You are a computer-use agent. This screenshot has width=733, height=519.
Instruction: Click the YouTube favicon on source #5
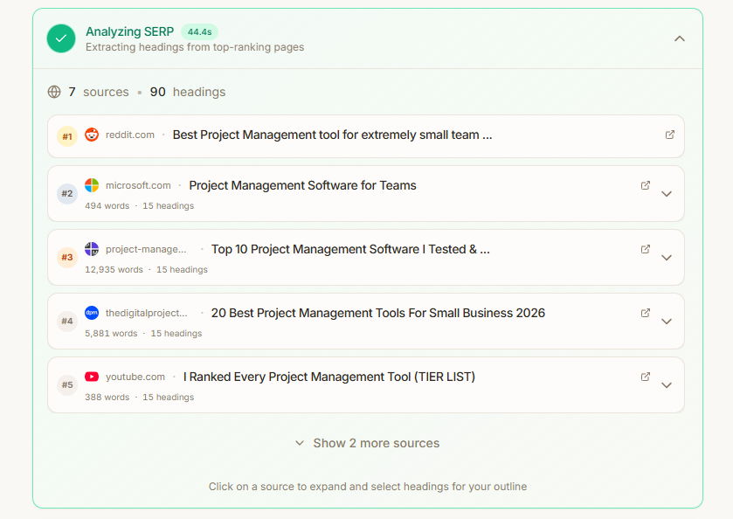[92, 377]
